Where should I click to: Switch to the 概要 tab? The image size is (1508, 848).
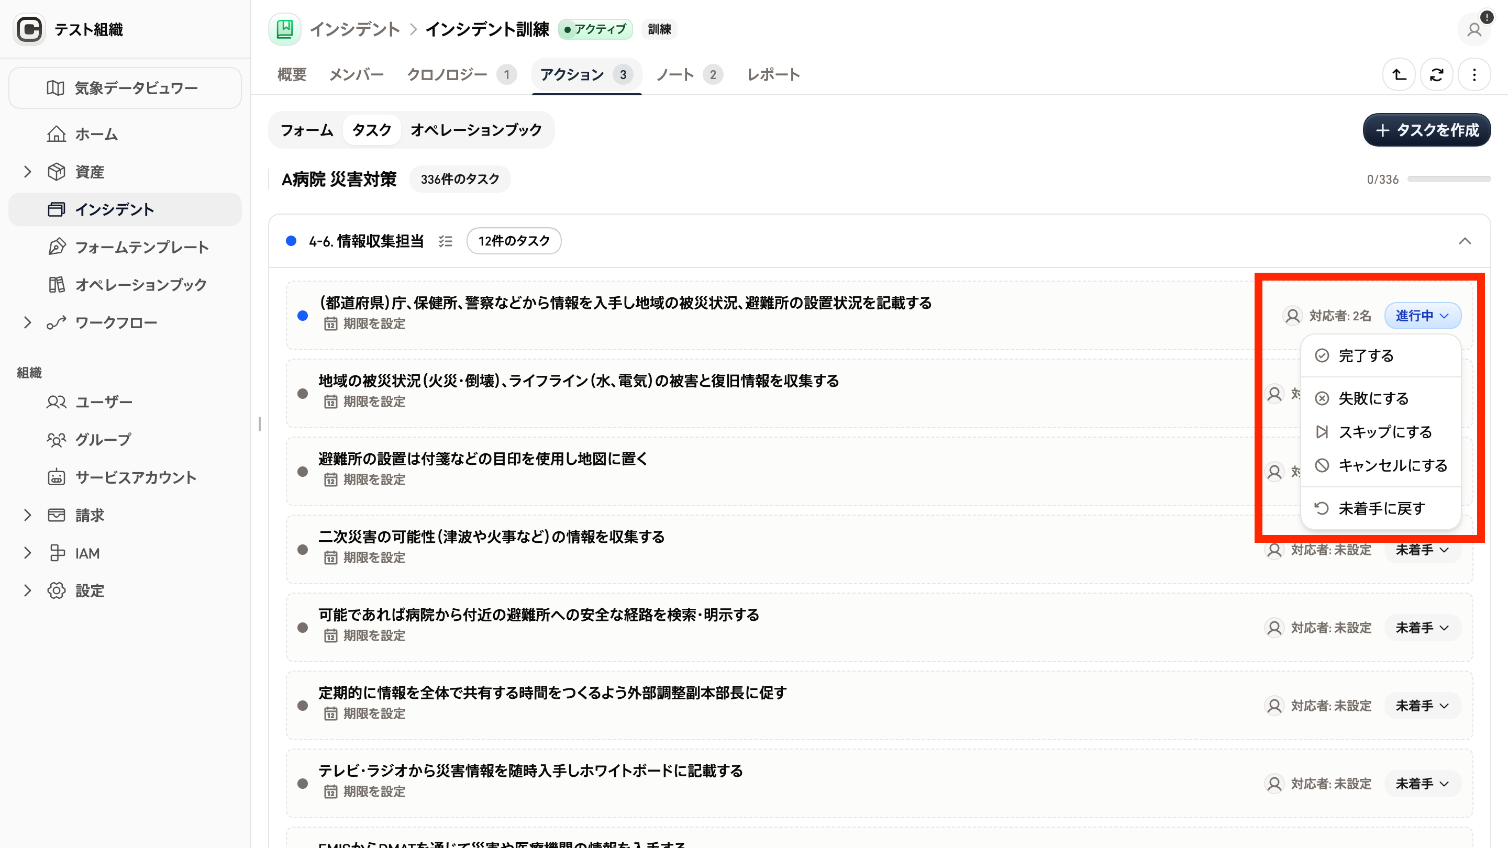coord(292,74)
